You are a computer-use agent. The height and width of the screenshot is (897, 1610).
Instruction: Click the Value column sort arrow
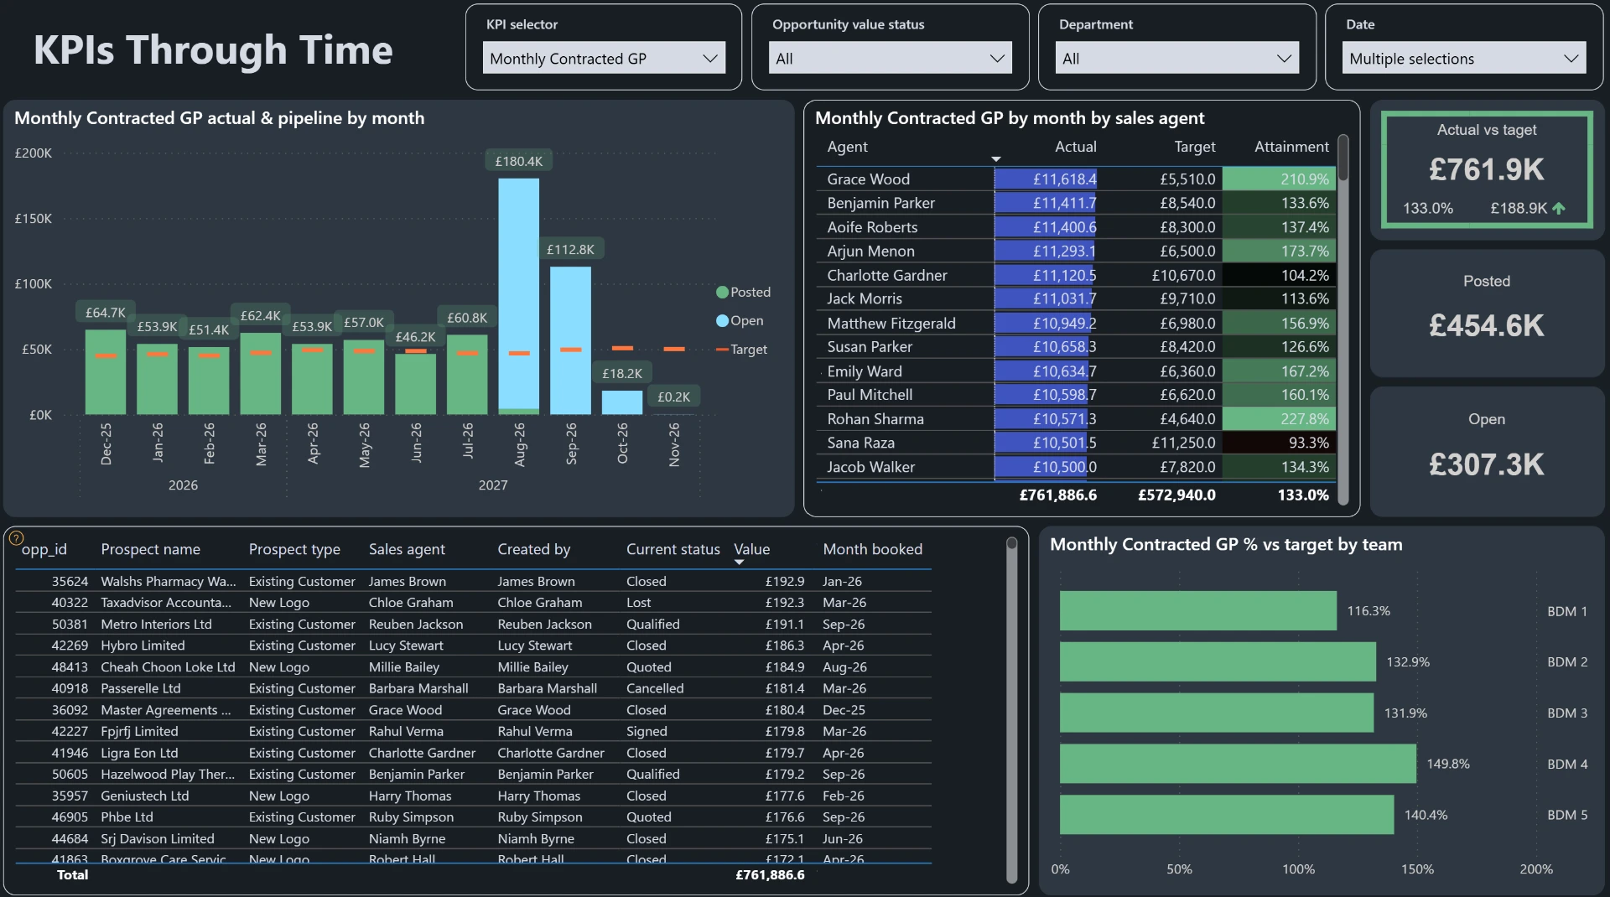tap(739, 563)
